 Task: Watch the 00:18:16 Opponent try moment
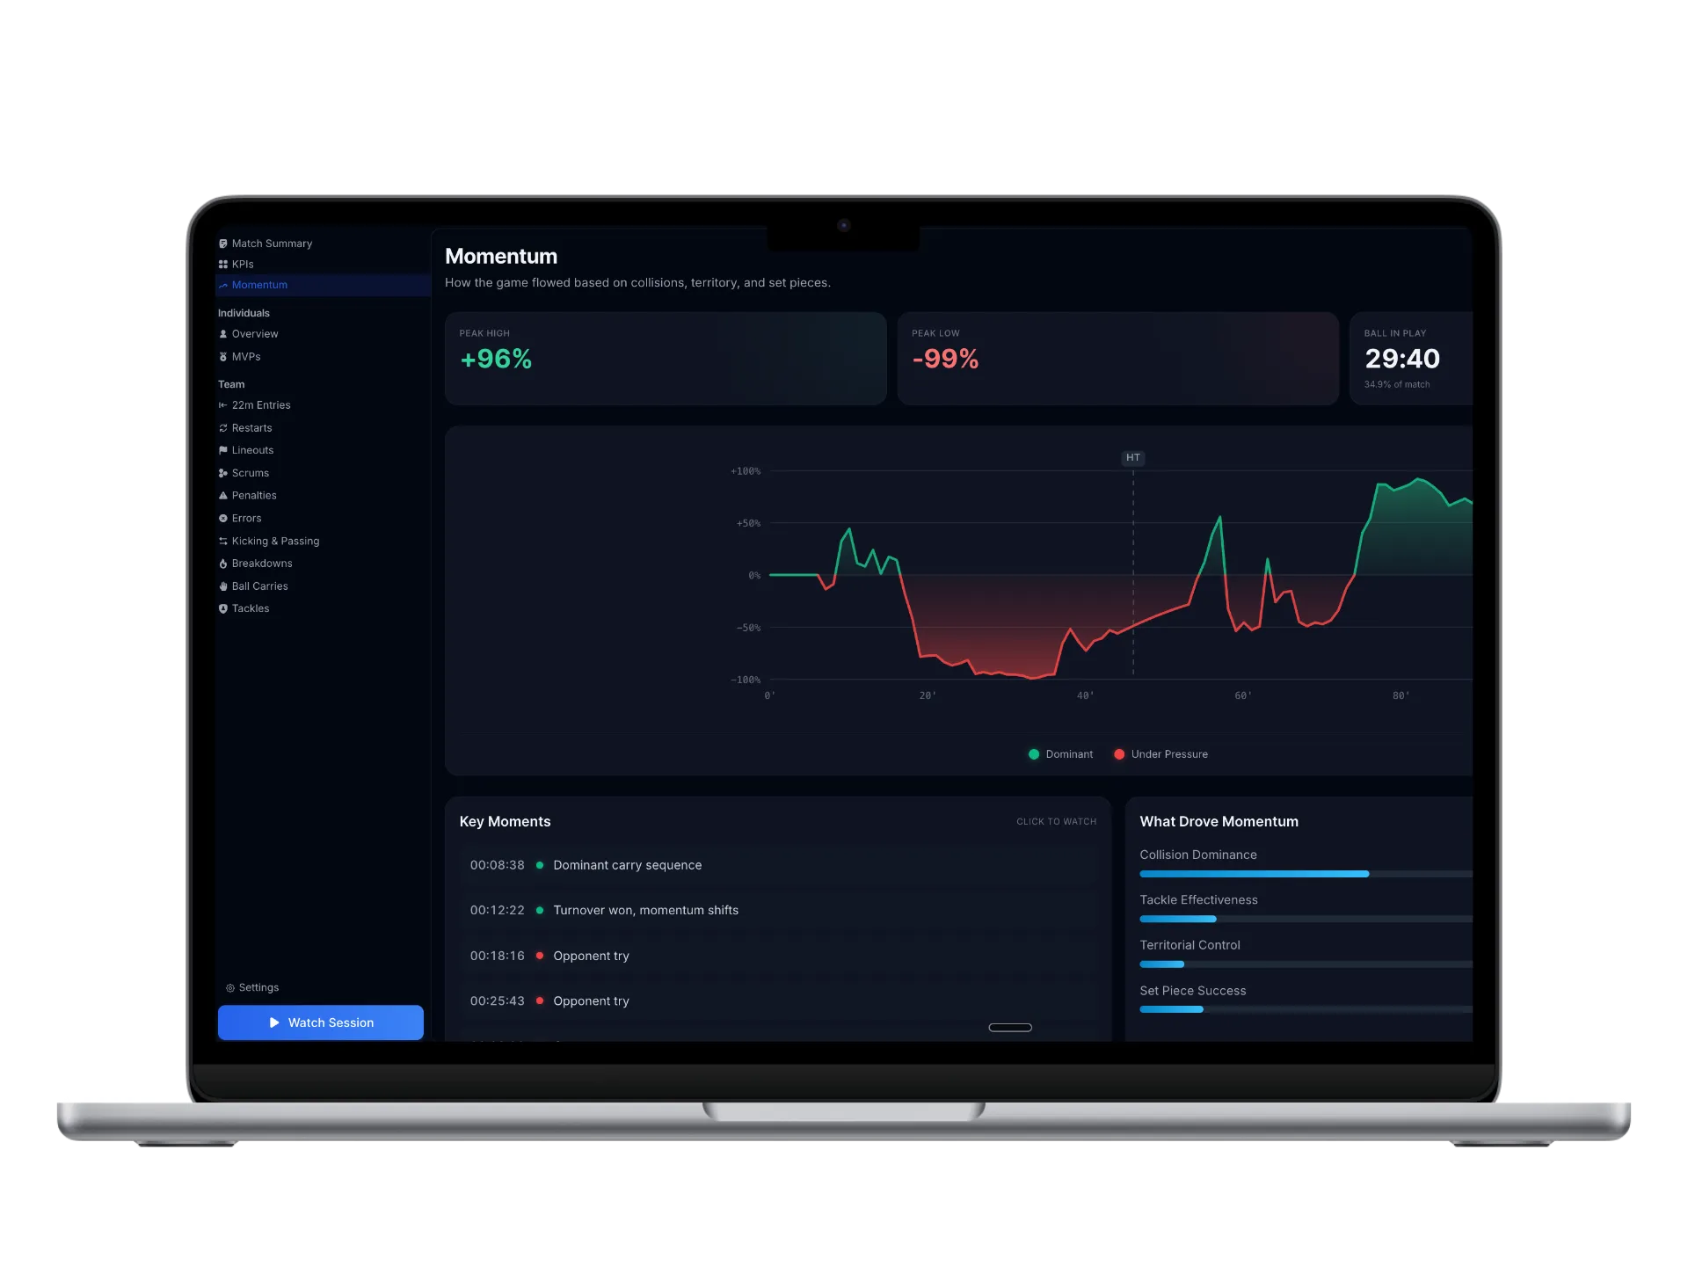(x=778, y=956)
